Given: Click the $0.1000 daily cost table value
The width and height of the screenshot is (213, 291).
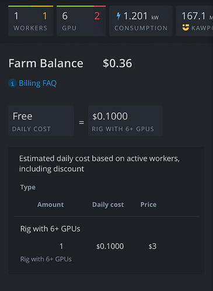Looking at the screenshot, I should coord(110,246).
